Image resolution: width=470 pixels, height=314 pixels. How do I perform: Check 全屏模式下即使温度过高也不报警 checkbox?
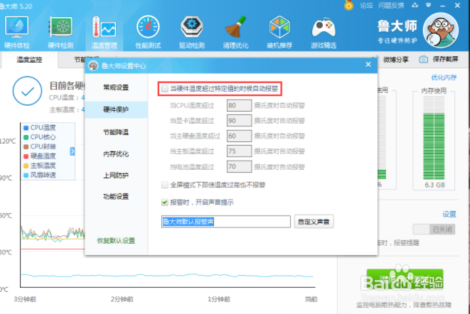165,185
